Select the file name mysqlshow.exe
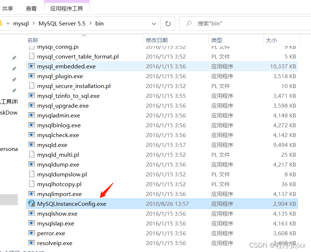Viewport: 311px width, 252px height. coord(57,214)
